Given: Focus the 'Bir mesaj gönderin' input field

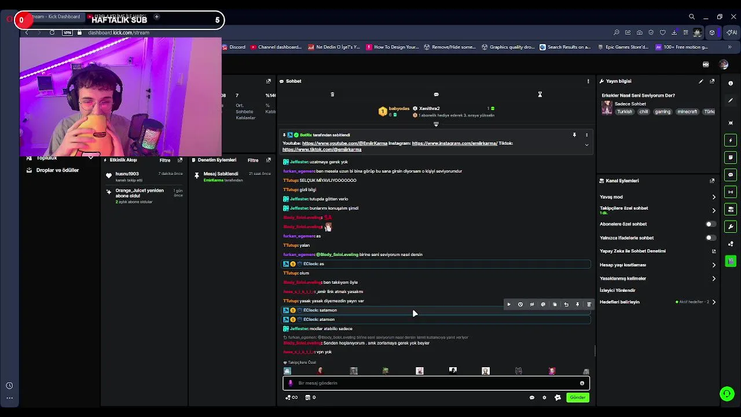Looking at the screenshot, I should [x=436, y=383].
